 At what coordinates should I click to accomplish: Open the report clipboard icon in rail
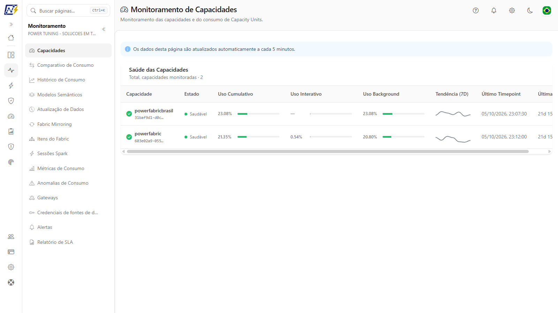11,131
